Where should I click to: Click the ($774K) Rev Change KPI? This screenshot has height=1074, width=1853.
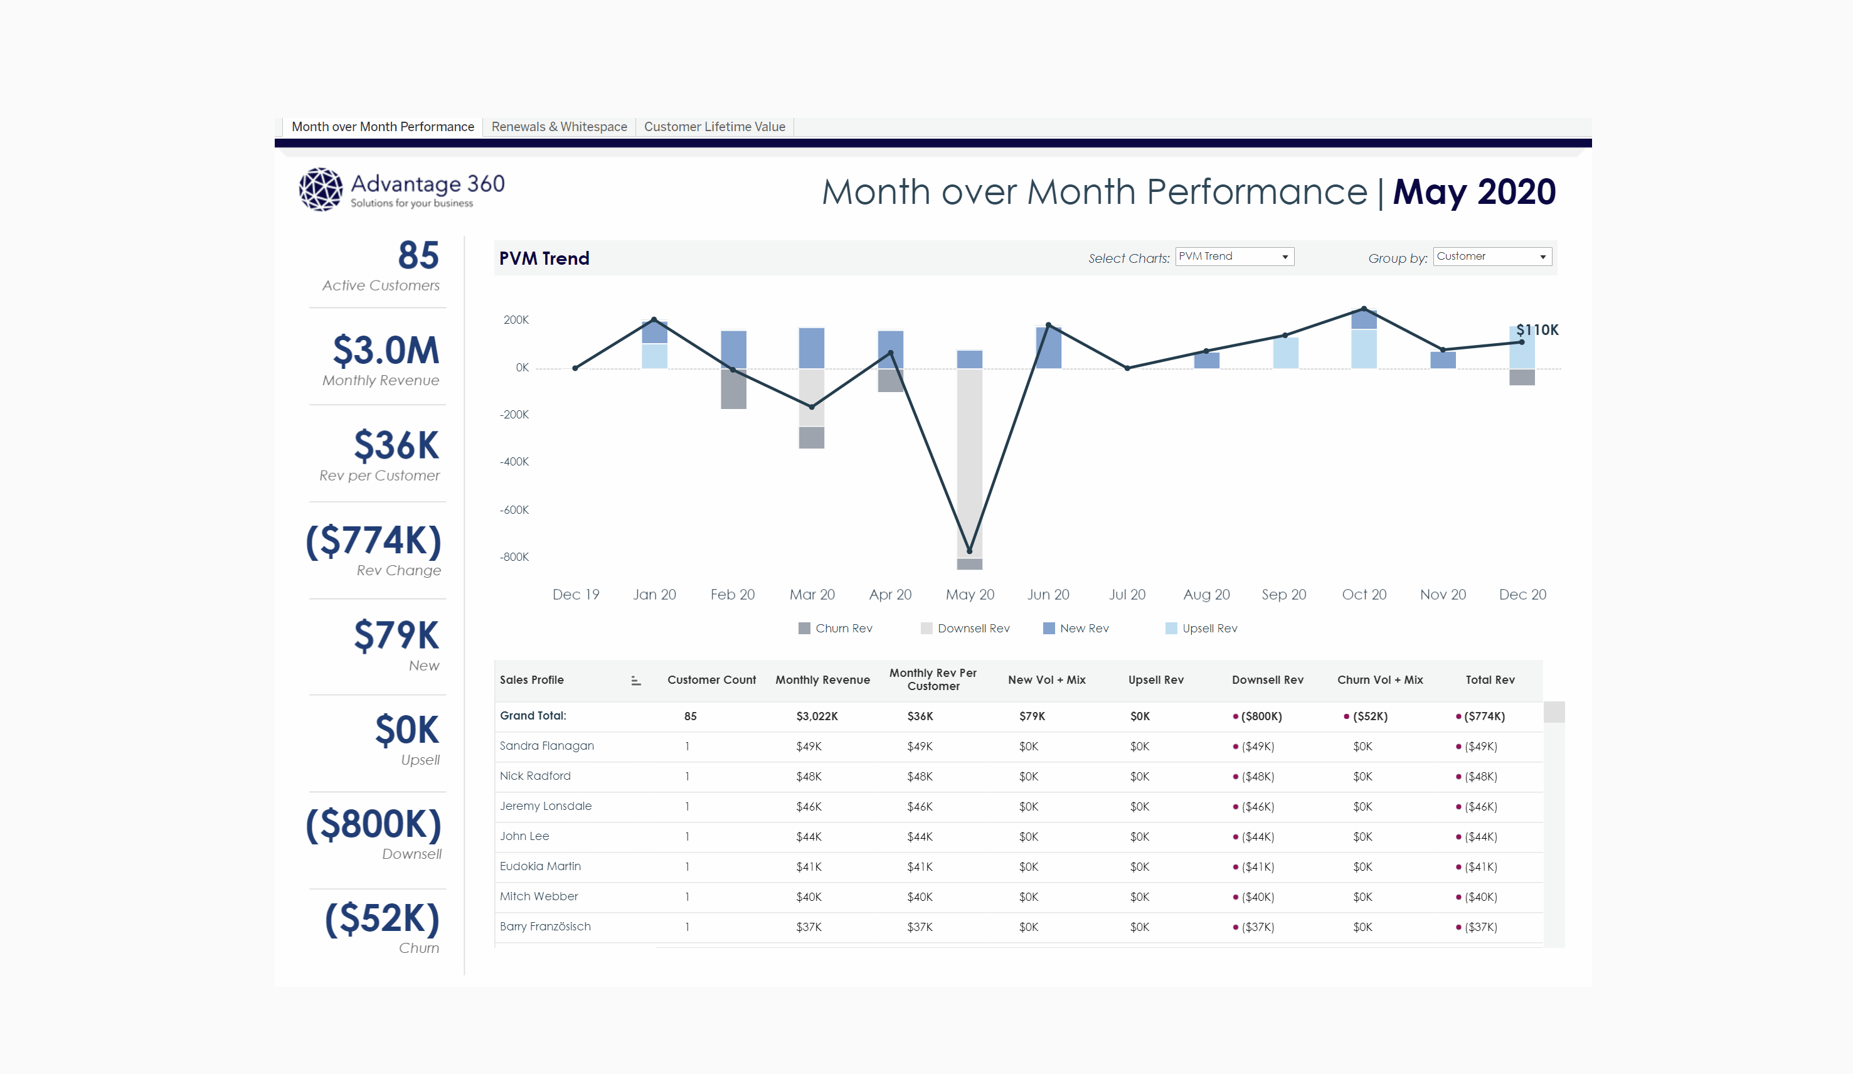point(373,550)
